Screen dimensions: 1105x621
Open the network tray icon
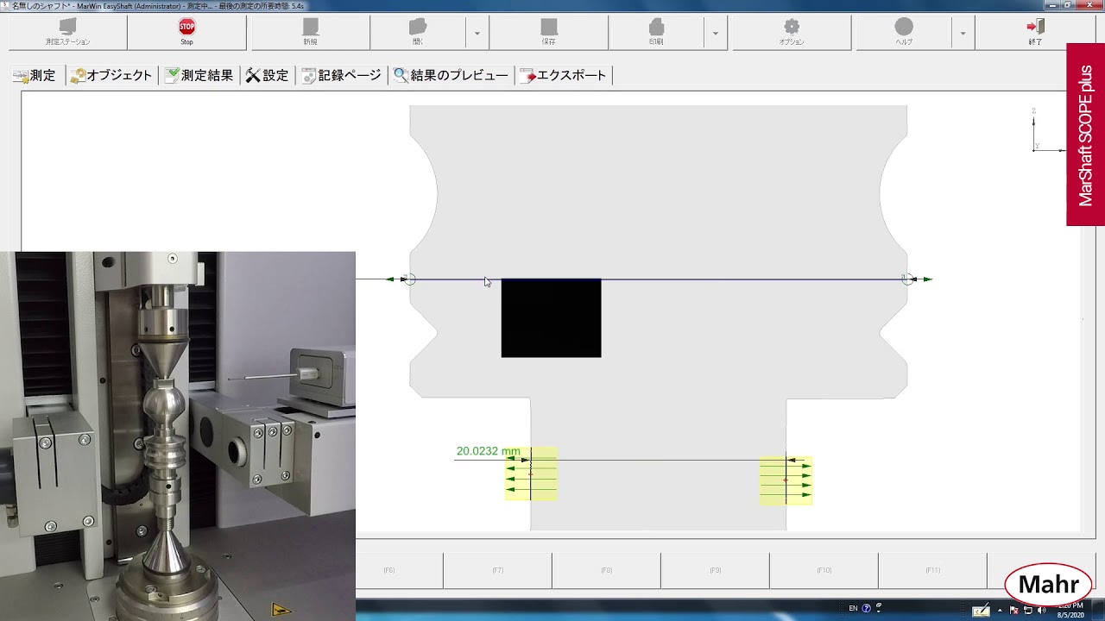click(1028, 611)
